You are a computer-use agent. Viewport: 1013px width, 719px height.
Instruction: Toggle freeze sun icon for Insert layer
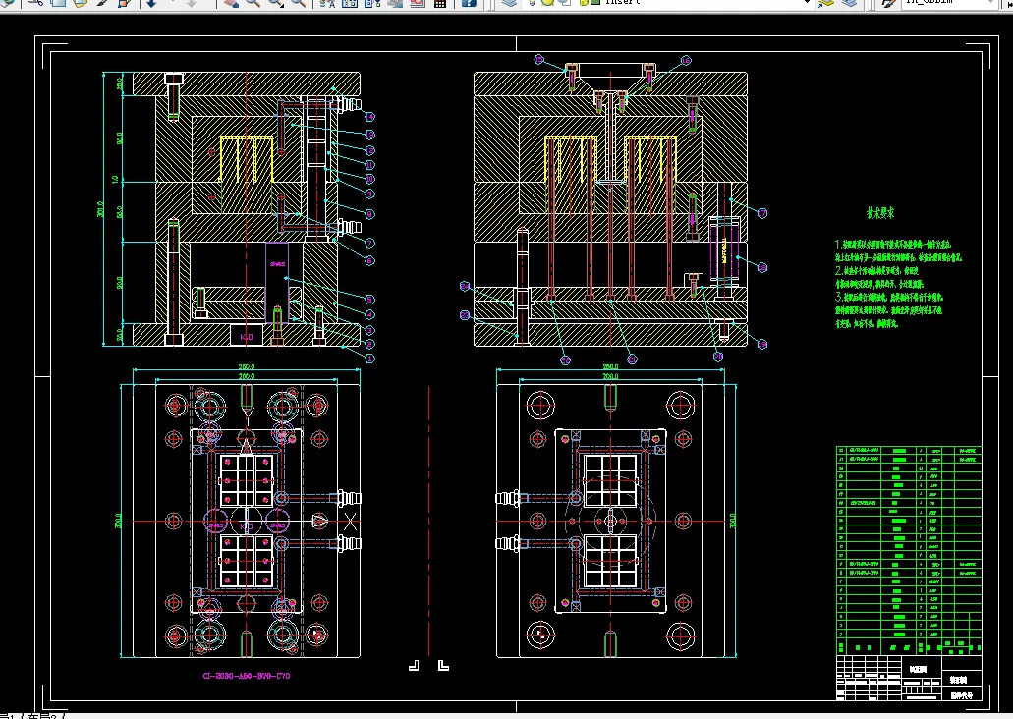pos(546,3)
